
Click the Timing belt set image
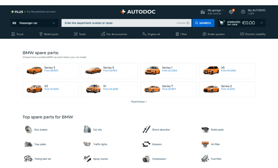(x=28, y=159)
